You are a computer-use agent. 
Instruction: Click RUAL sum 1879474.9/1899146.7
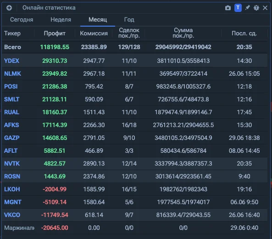pyautogui.click(x=183, y=112)
